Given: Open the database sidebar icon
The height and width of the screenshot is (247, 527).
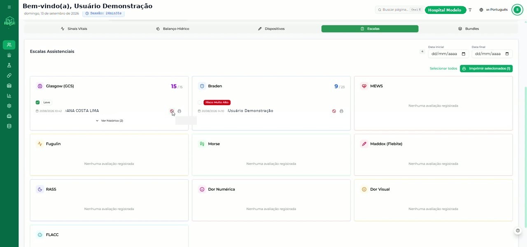Looking at the screenshot, I should click(x=9, y=126).
